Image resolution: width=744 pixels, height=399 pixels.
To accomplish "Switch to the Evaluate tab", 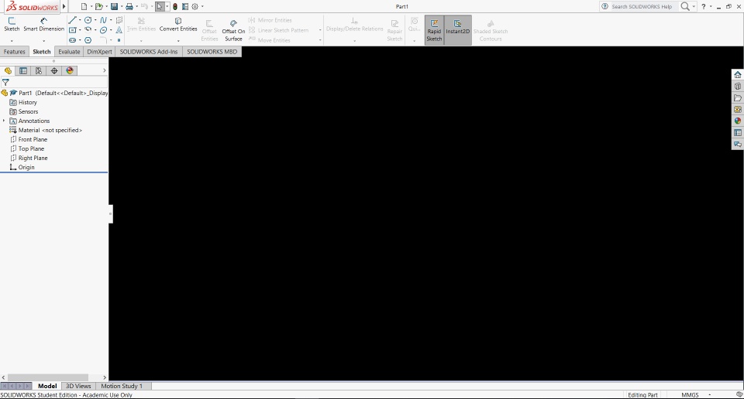I will point(69,52).
